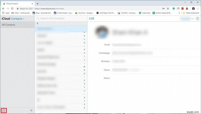The image size is (201, 114).
Task: Close the iCloud Contacts tab
Action: (32, 4)
